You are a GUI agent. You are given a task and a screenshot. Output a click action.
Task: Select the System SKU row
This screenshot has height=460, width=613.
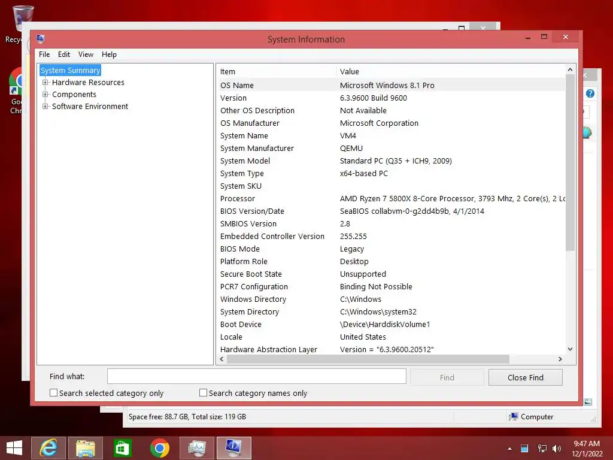click(391, 186)
